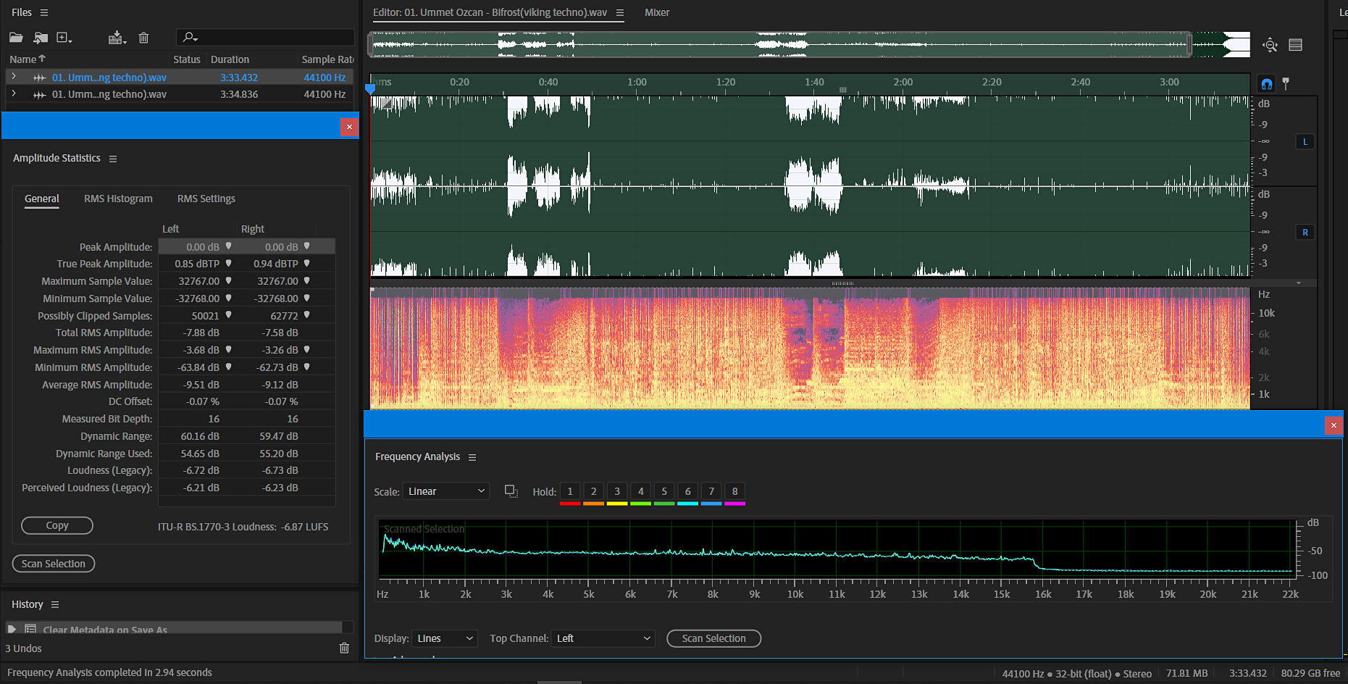Click the zoom out full navigator icon
1348x684 pixels.
click(1270, 45)
